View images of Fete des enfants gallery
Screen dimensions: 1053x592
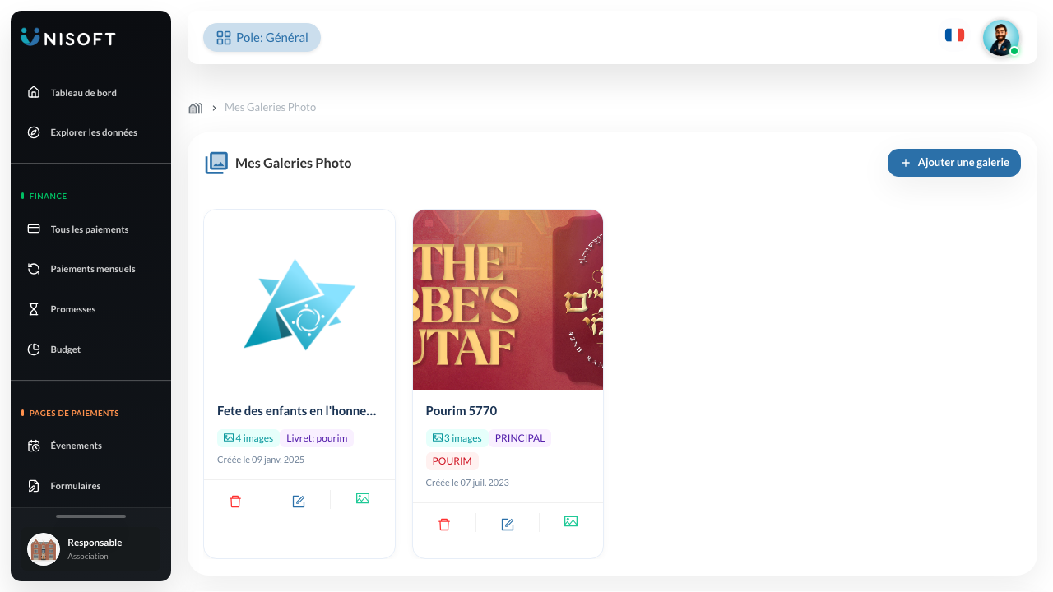363,498
